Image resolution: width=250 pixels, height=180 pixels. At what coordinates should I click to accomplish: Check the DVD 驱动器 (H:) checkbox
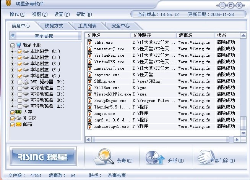click(20, 82)
